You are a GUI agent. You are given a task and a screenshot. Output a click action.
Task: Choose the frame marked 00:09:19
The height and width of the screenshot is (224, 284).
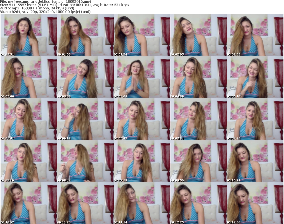coord(142,161)
